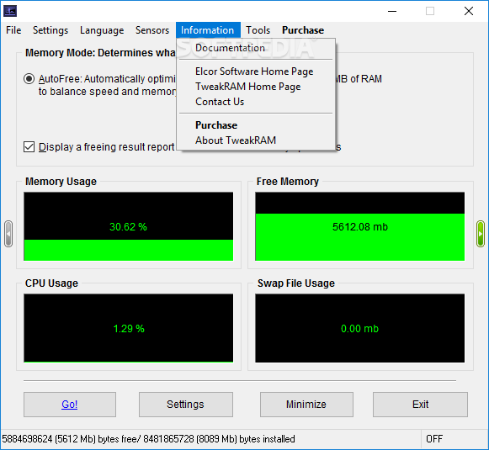Click the bold Purchase menu bar item

pos(303,30)
